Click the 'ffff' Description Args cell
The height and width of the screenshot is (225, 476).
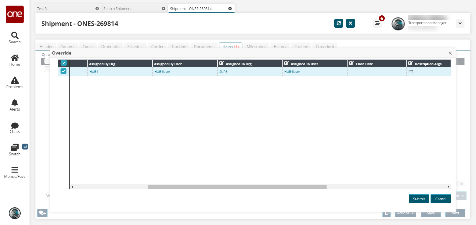(x=428, y=72)
